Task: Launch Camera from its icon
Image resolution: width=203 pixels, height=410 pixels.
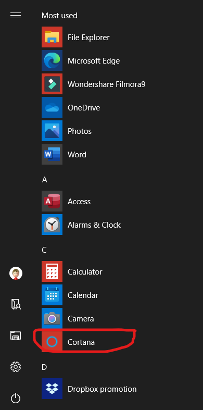Action: (x=52, y=318)
